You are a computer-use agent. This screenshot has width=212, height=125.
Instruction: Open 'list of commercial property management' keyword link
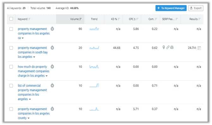[32, 92]
